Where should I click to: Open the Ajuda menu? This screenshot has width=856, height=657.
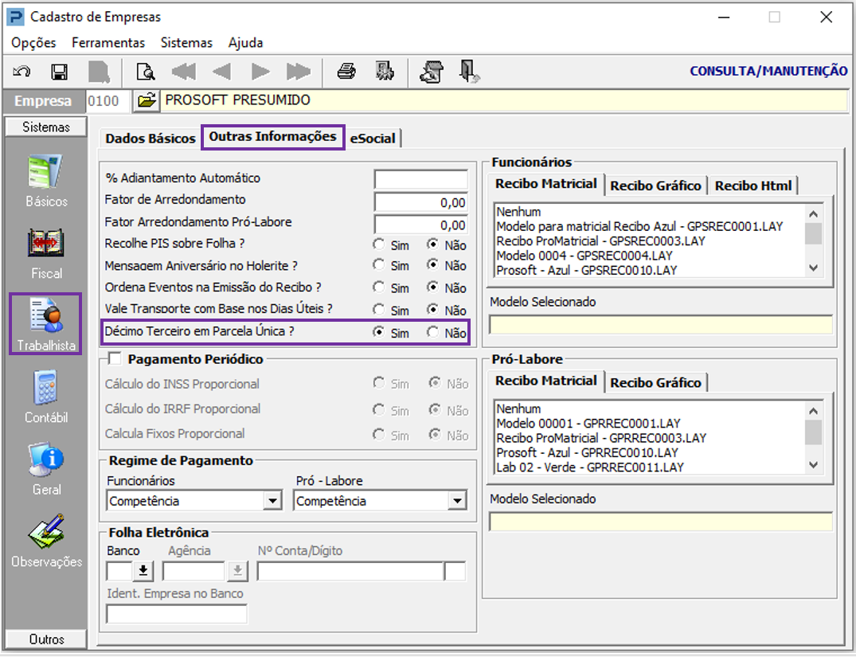pyautogui.click(x=246, y=42)
